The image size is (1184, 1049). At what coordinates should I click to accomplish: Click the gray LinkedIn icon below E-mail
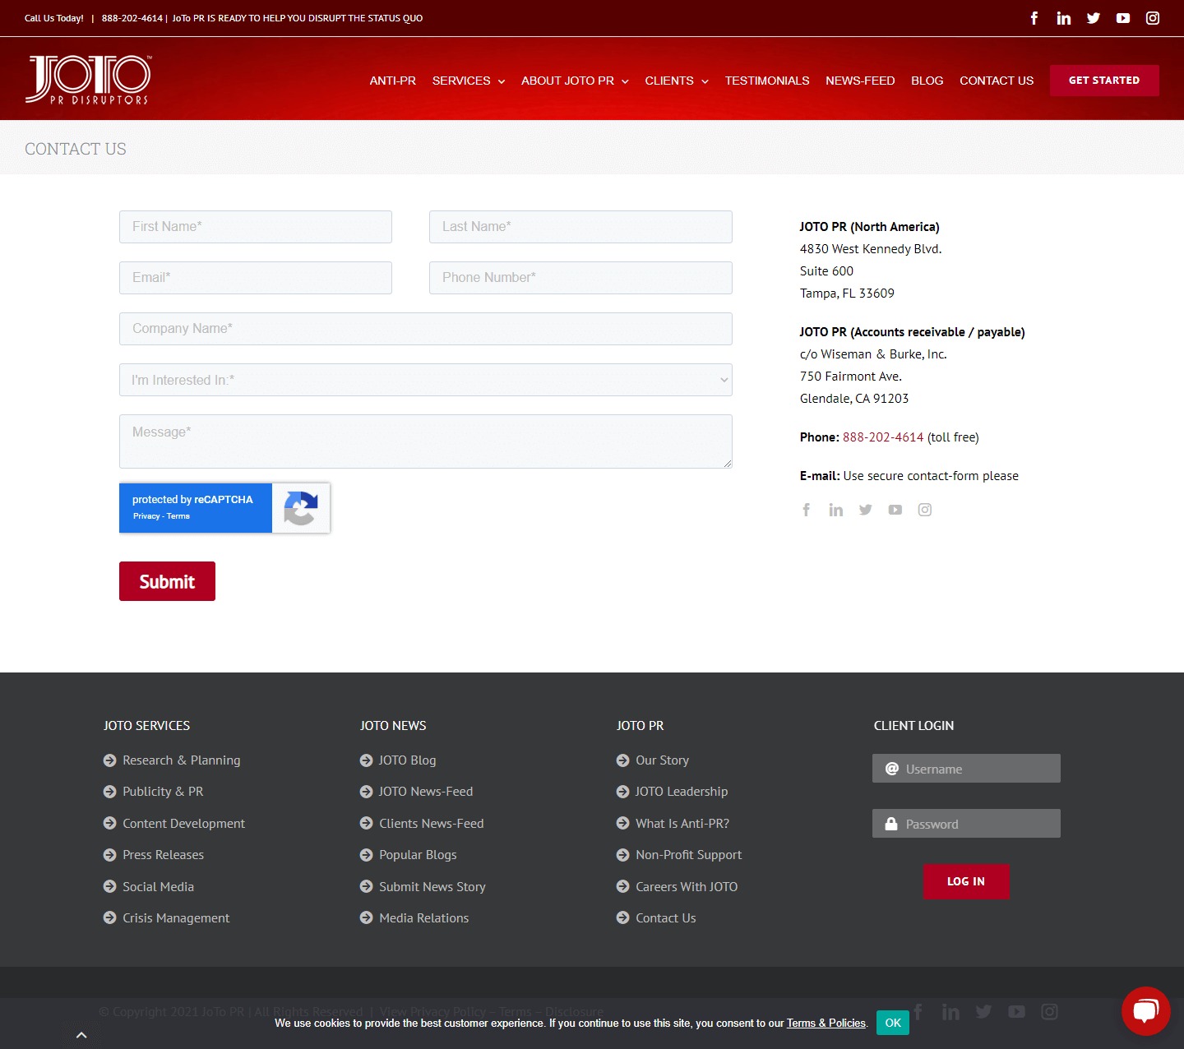coord(835,510)
